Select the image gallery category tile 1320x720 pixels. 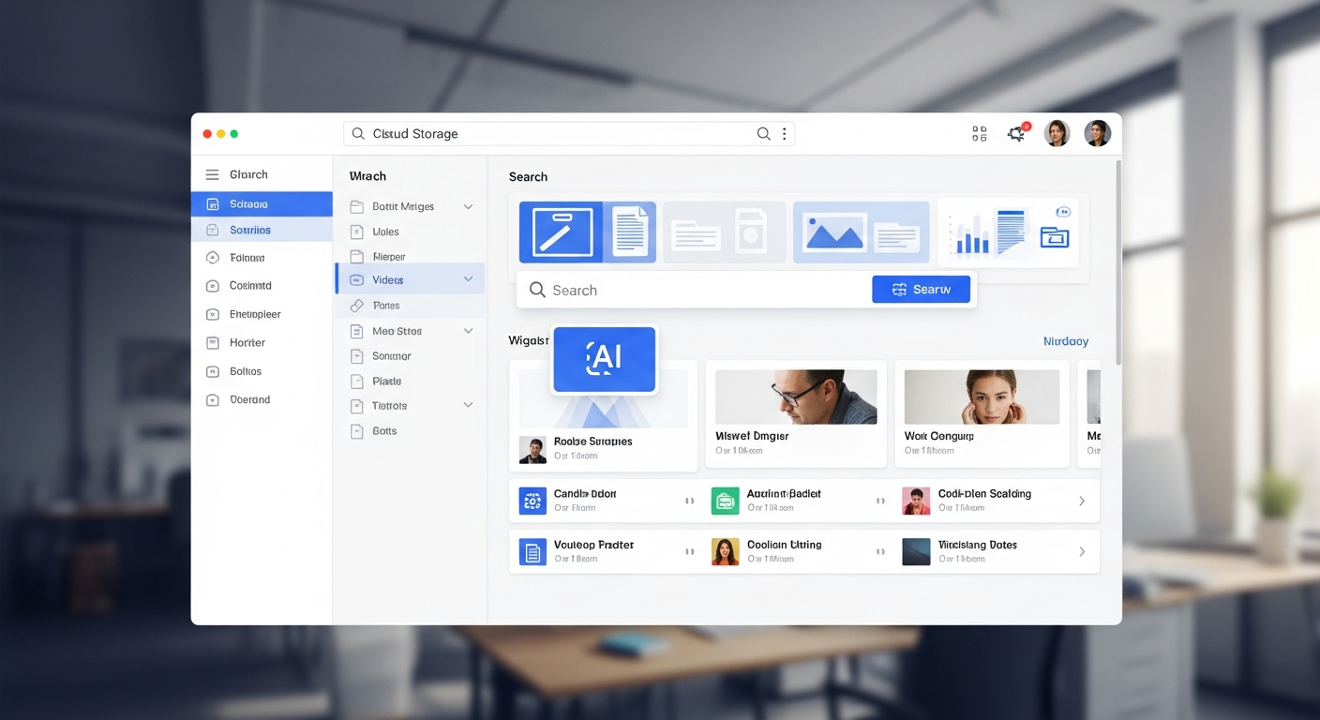tap(834, 232)
